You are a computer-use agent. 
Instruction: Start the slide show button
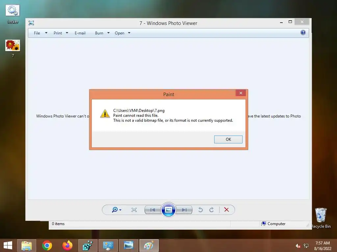[x=168, y=210]
